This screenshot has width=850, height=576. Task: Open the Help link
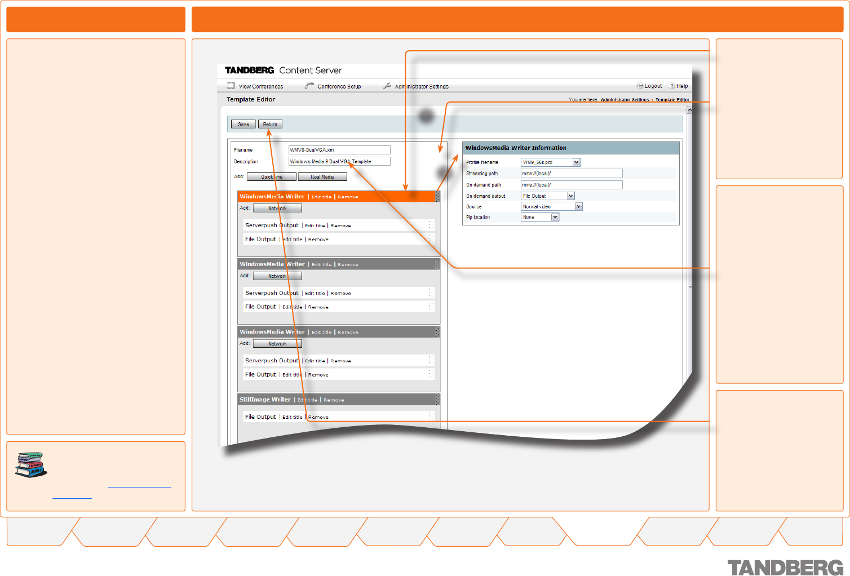(x=682, y=86)
